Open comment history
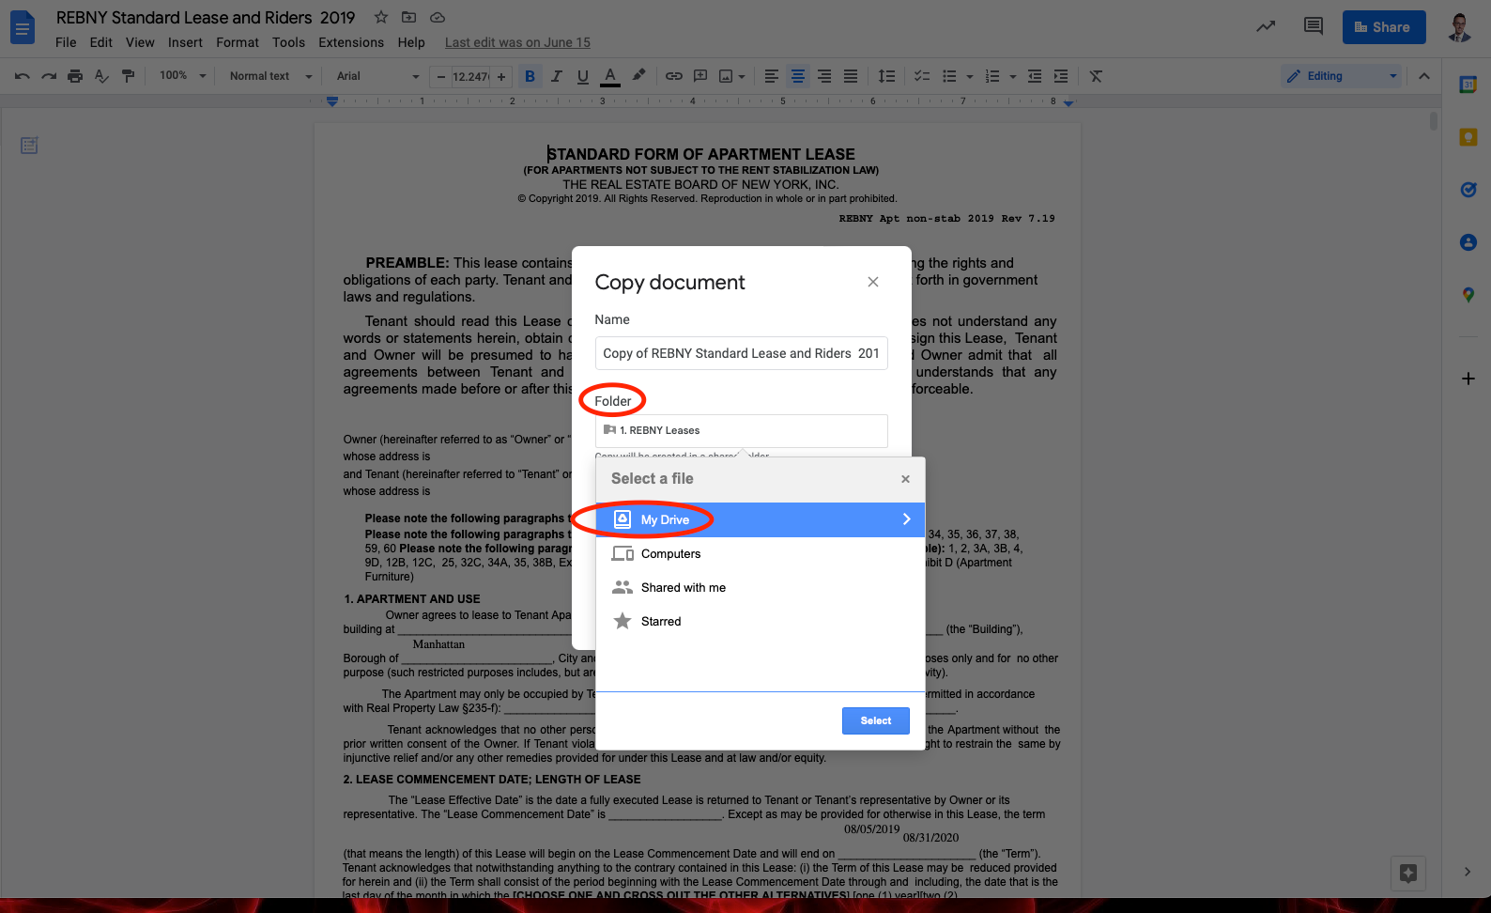1491x913 pixels. click(x=1314, y=26)
